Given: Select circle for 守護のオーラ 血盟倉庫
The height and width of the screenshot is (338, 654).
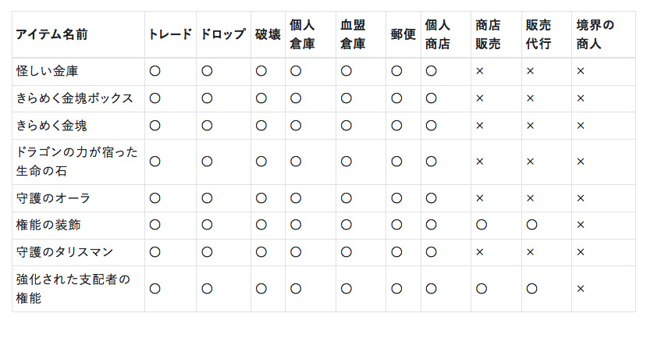Looking at the screenshot, I should click(347, 198).
